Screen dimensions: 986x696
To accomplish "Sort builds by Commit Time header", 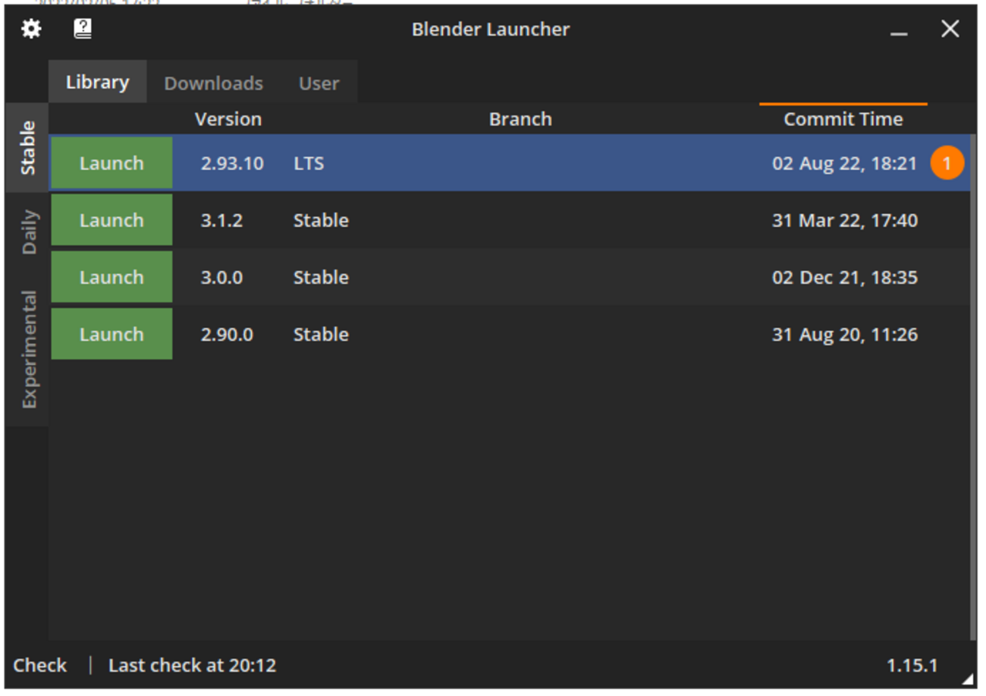I will click(x=843, y=119).
